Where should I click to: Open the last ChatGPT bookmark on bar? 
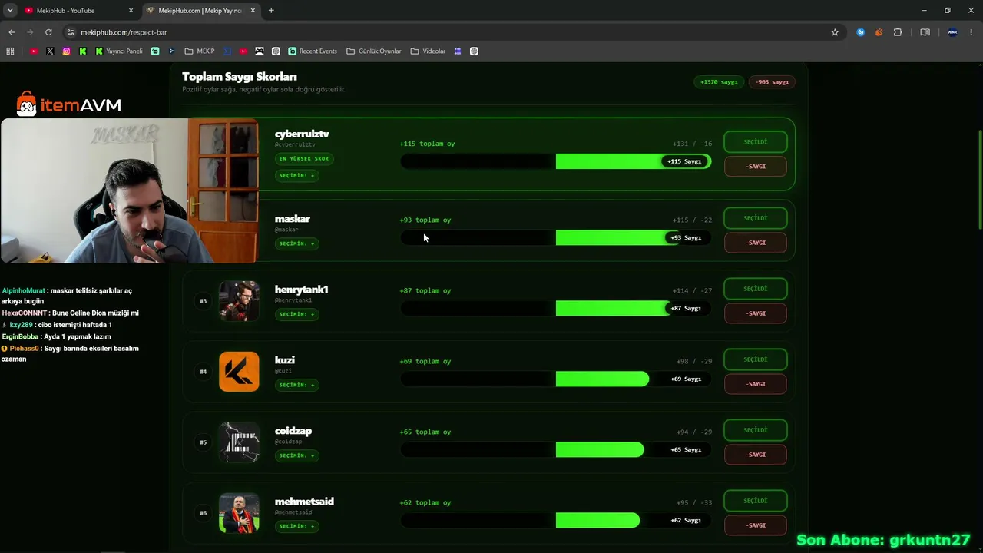point(474,51)
